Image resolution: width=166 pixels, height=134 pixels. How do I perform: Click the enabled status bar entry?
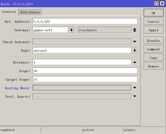point(20,130)
